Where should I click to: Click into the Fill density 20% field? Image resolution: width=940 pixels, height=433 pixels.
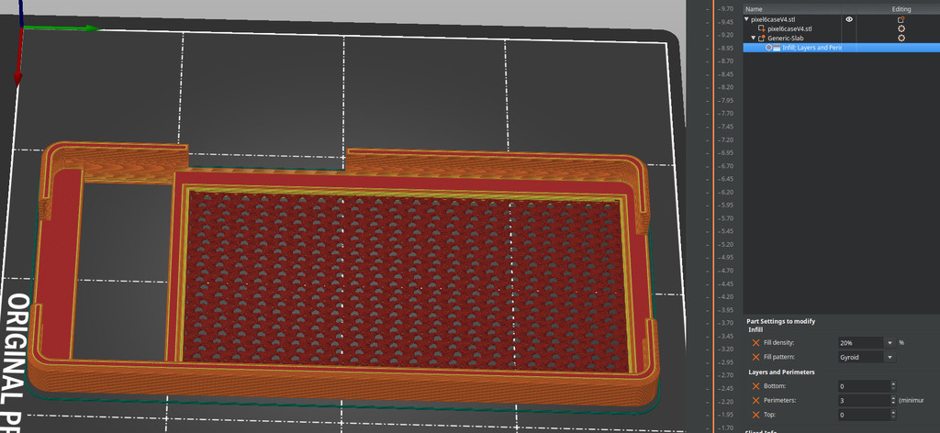click(861, 343)
